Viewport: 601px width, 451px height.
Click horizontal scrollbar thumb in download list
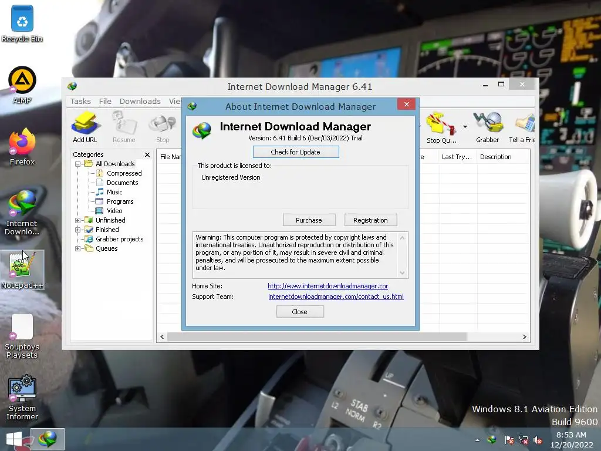pyautogui.click(x=317, y=336)
